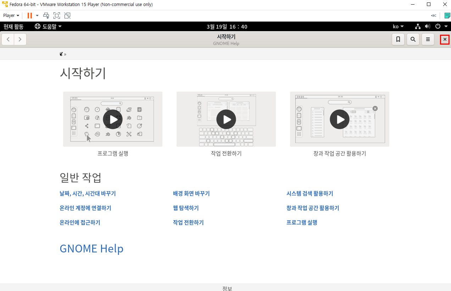Open the hamburger menu in GNOME Help
Screen dimensions: 451x291
coord(428,39)
